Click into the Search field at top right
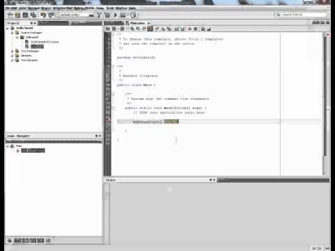The image size is (335, 251). (301, 15)
